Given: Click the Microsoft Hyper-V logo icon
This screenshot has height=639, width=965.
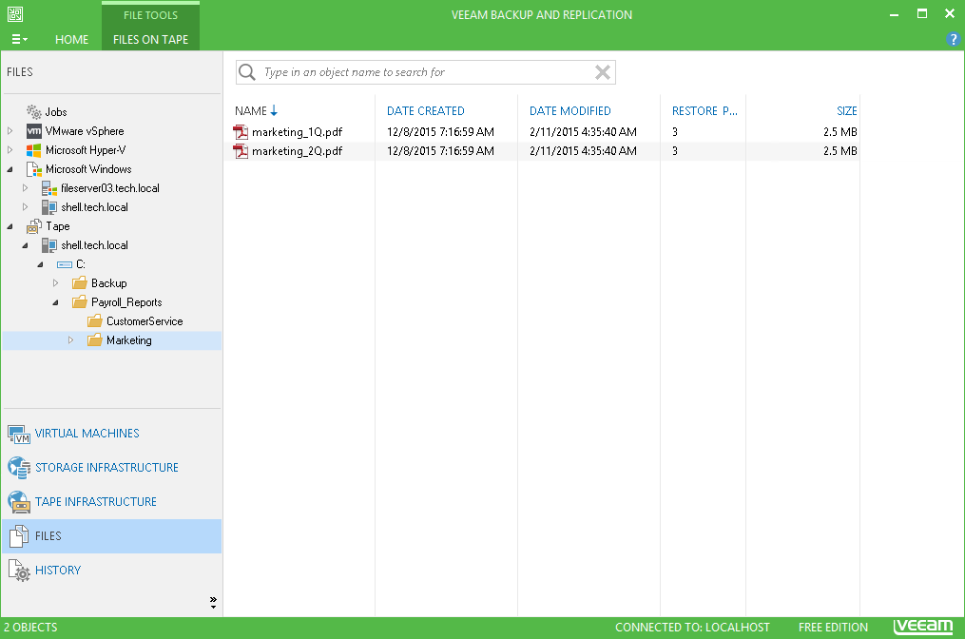Looking at the screenshot, I should point(34,150).
